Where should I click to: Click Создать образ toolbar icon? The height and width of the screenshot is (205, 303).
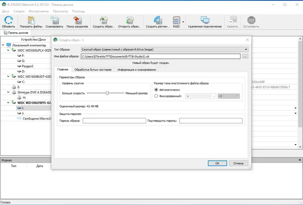pos(104,20)
